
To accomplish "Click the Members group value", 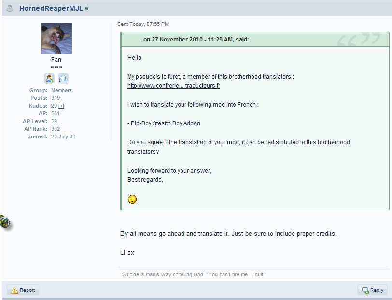I will (62, 90).
